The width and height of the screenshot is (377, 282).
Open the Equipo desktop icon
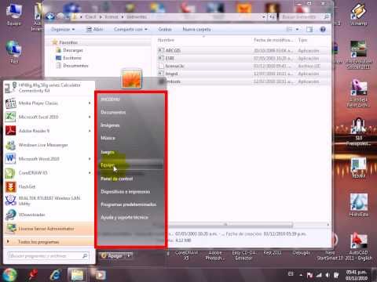[x=13, y=15]
